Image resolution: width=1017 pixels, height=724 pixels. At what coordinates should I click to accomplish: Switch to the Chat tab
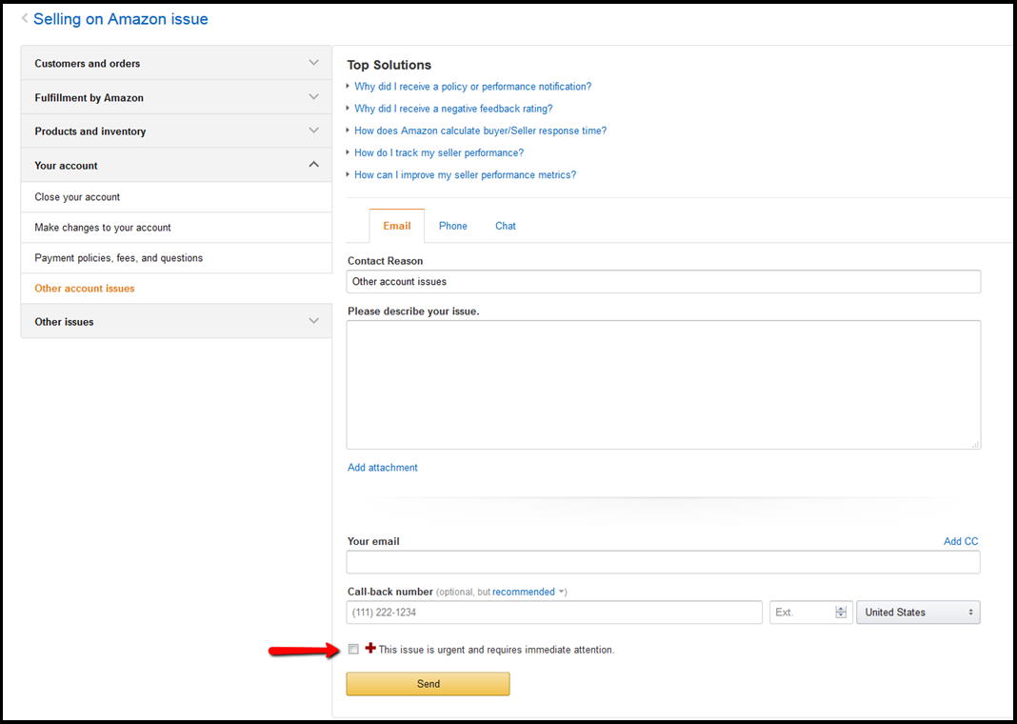pos(506,226)
